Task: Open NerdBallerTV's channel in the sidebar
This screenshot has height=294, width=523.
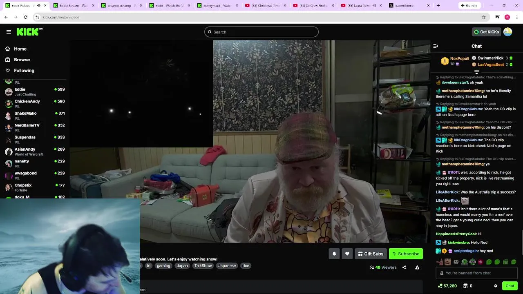Action: pos(35,127)
